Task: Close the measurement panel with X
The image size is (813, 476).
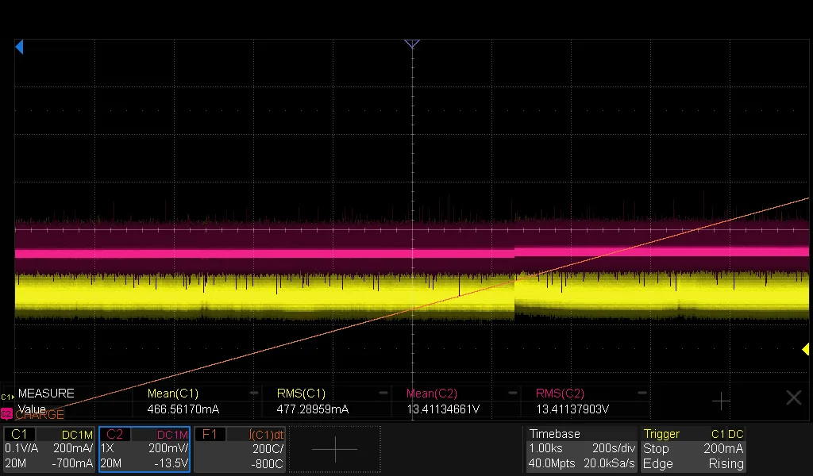Action: pyautogui.click(x=794, y=397)
